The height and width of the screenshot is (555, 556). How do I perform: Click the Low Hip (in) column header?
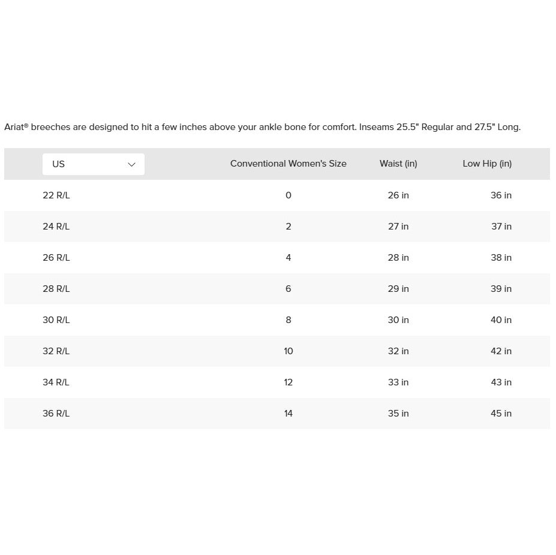(x=487, y=164)
